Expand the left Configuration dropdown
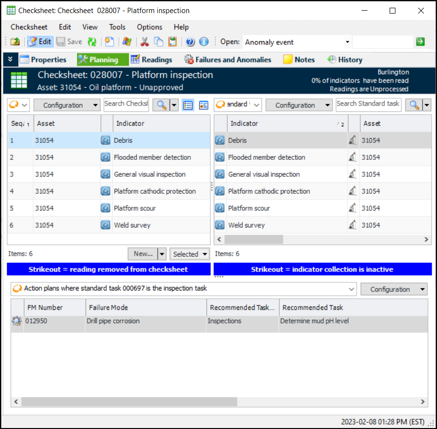Viewport: 437px width, 429px height. 67,105
